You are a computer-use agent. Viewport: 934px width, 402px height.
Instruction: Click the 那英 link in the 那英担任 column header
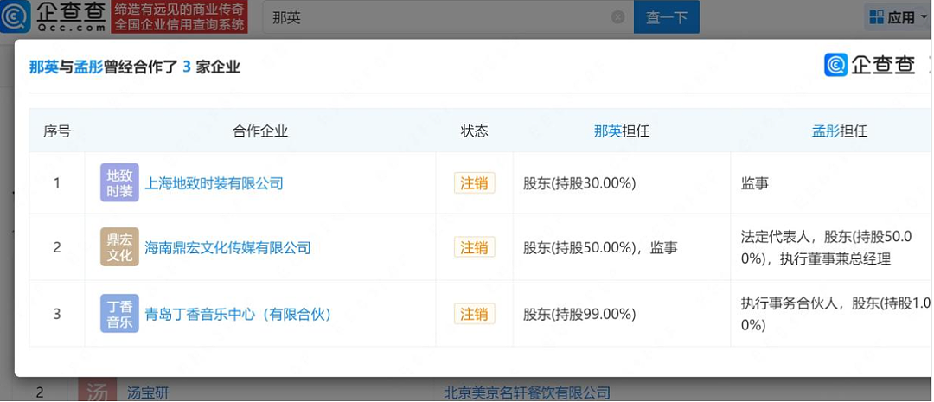pyautogui.click(x=608, y=131)
